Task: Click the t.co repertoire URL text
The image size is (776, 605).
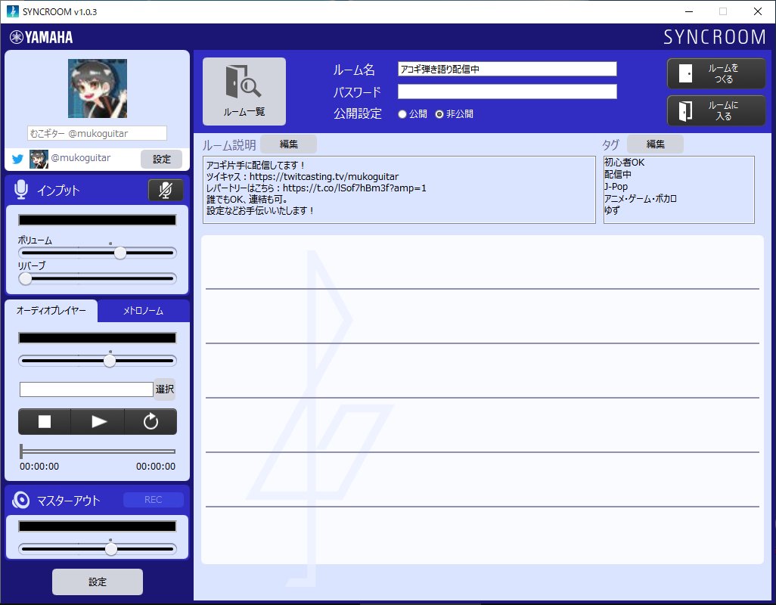Action: pos(355,188)
